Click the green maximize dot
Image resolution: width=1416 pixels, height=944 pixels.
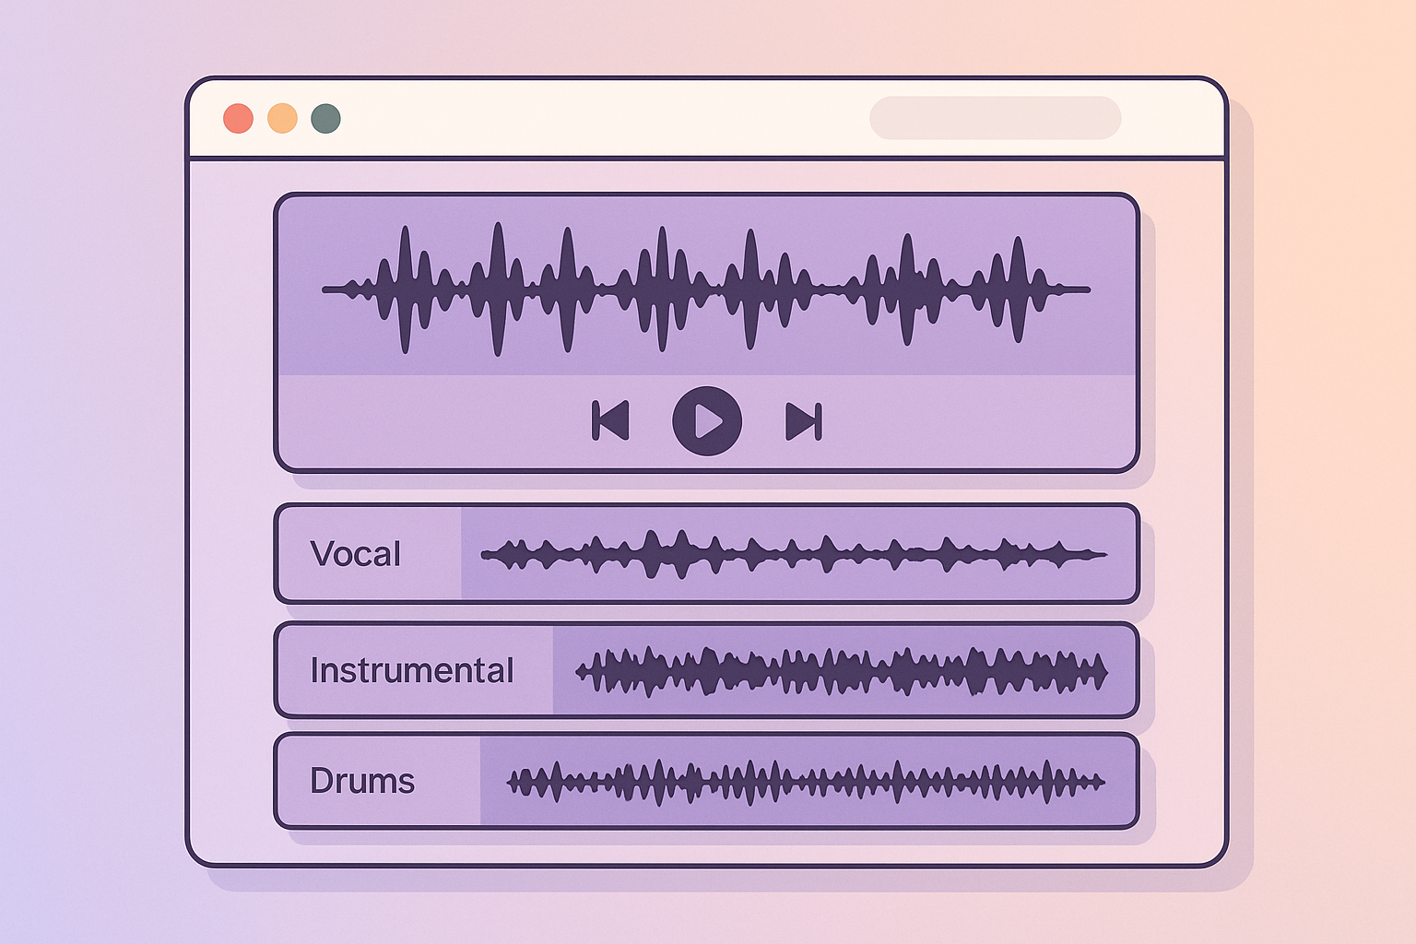click(x=325, y=118)
